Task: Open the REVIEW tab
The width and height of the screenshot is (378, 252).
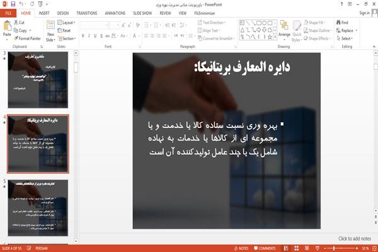Action: (165, 13)
